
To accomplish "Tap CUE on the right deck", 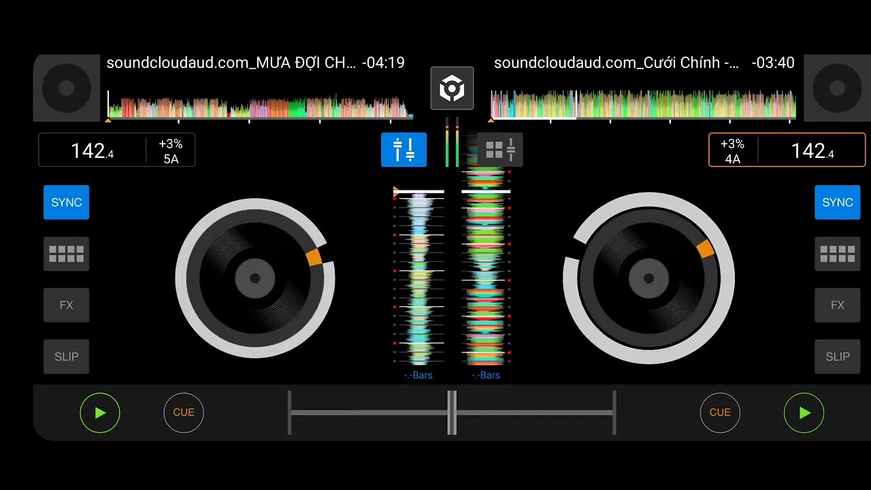I will pos(720,412).
